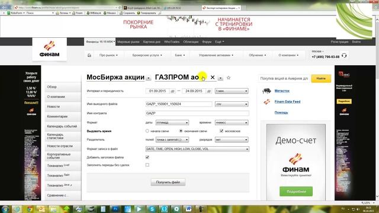Click the green 'Подробнее' demo account button
This screenshot has width=379, height=213.
(x=296, y=192)
